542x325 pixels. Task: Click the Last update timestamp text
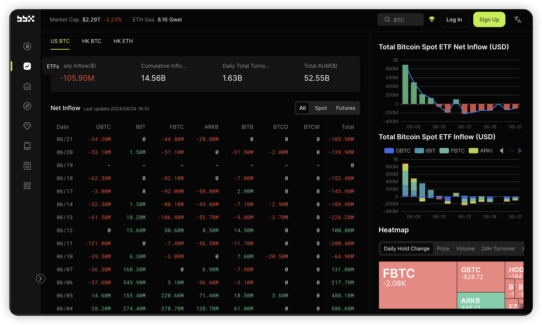[x=116, y=109]
